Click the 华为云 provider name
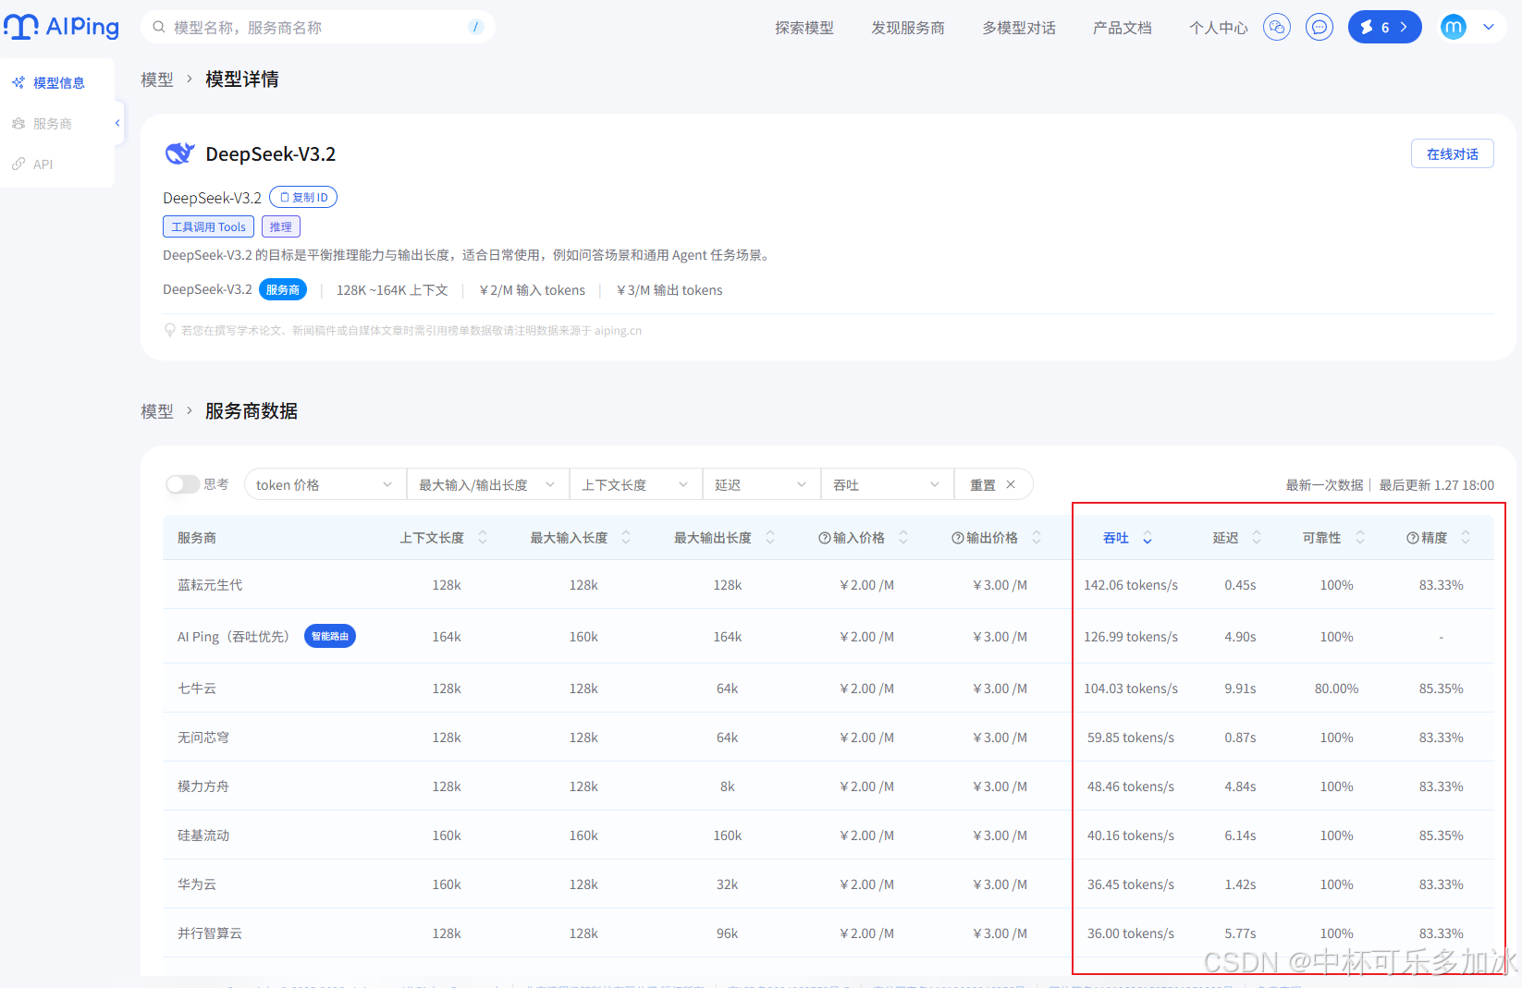Image resolution: width=1522 pixels, height=988 pixels. click(x=197, y=884)
